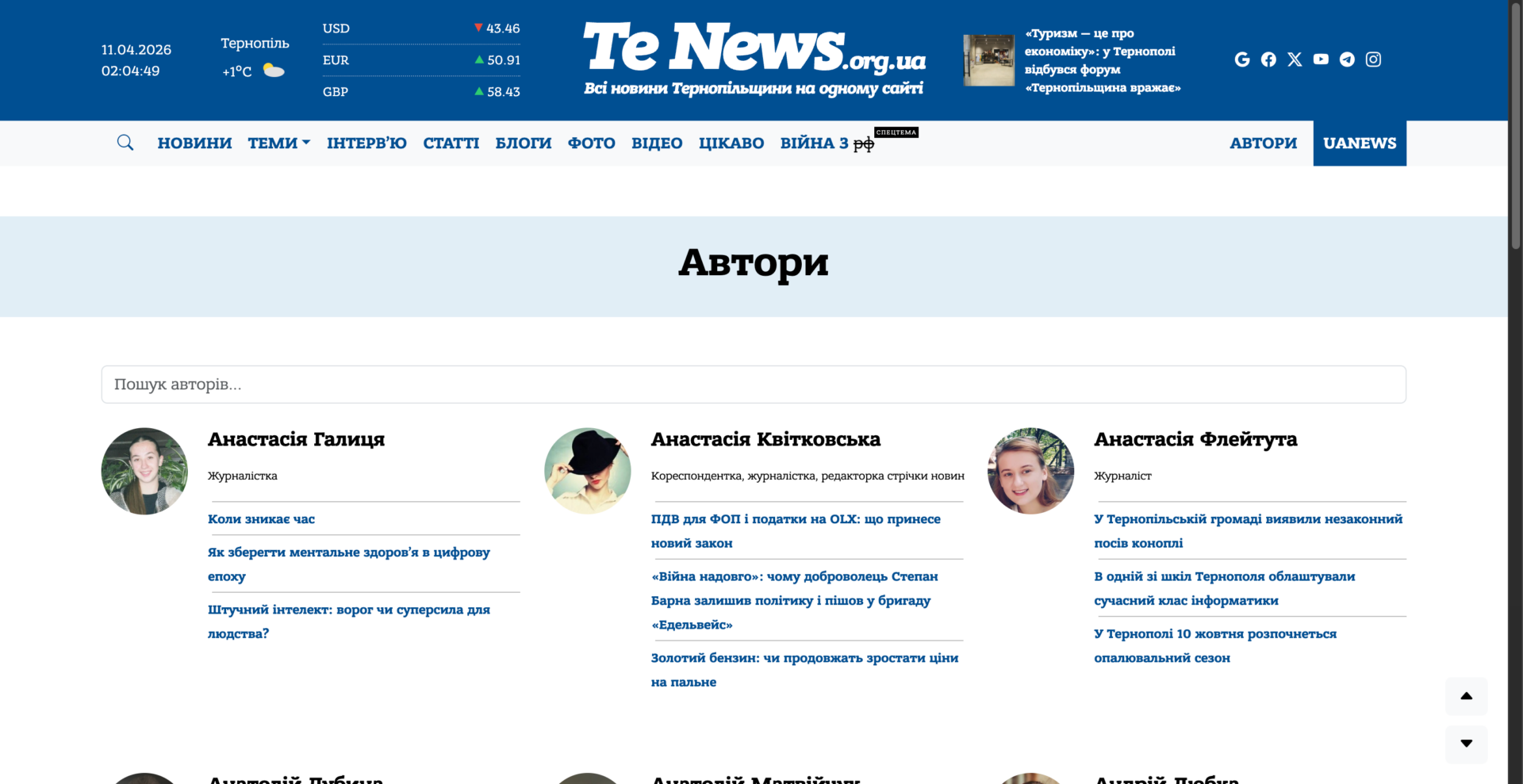This screenshot has width=1523, height=784.
Task: Open the ІНТЕРВ'Ю menu item
Action: click(366, 143)
